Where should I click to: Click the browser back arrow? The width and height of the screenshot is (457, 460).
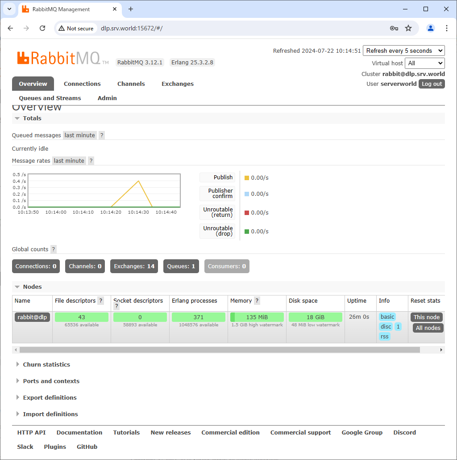[x=11, y=28]
